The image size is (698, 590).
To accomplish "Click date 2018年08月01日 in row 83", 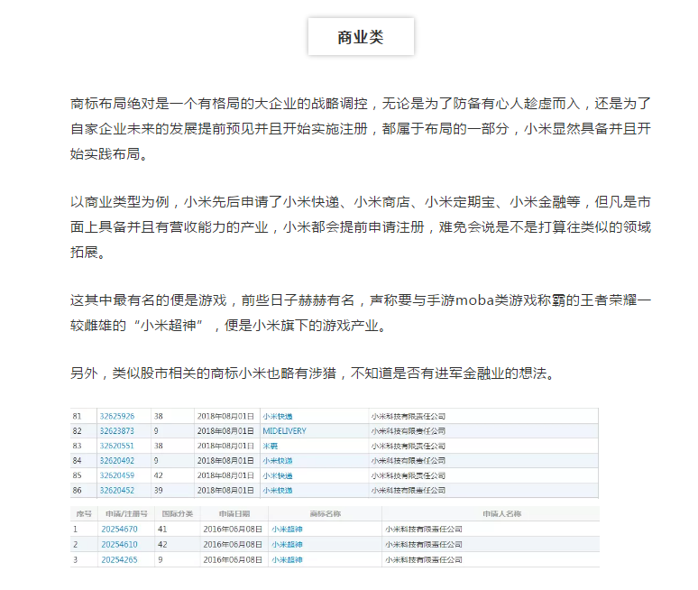I will click(x=225, y=446).
